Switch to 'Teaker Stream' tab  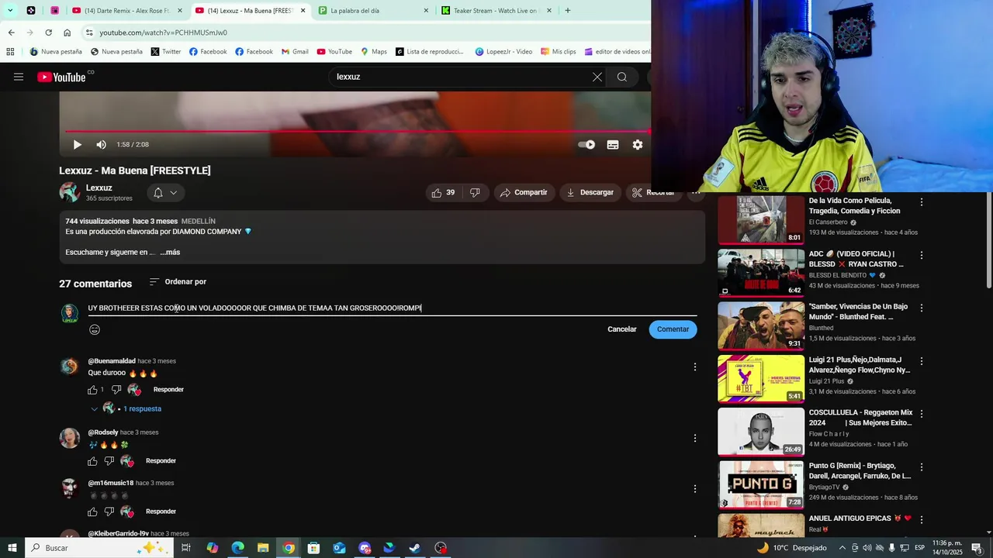coord(496,11)
